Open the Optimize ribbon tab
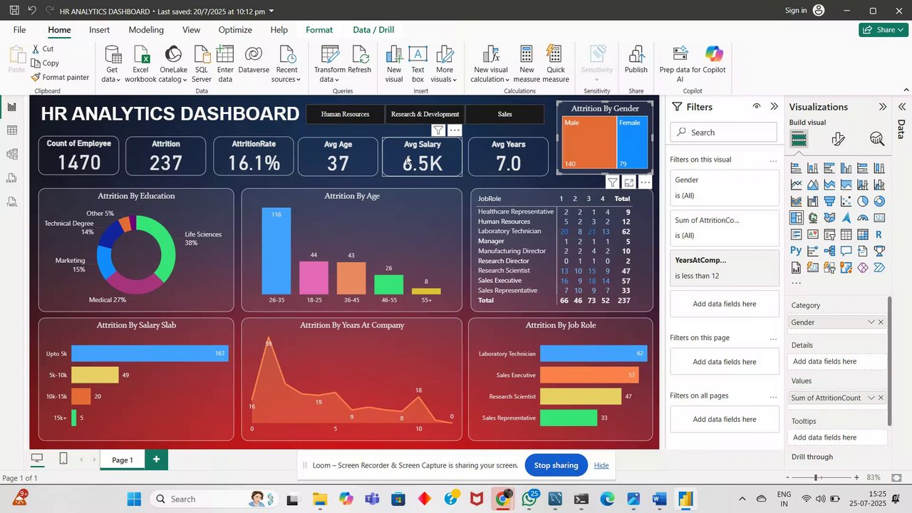Image resolution: width=912 pixels, height=513 pixels. click(x=235, y=30)
